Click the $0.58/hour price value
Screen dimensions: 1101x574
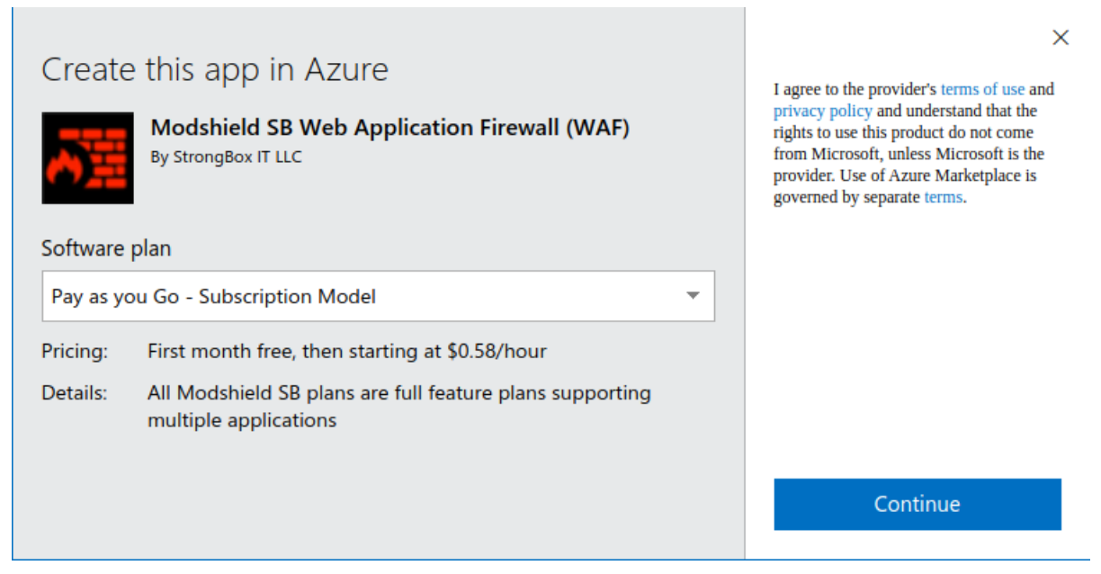click(x=496, y=351)
